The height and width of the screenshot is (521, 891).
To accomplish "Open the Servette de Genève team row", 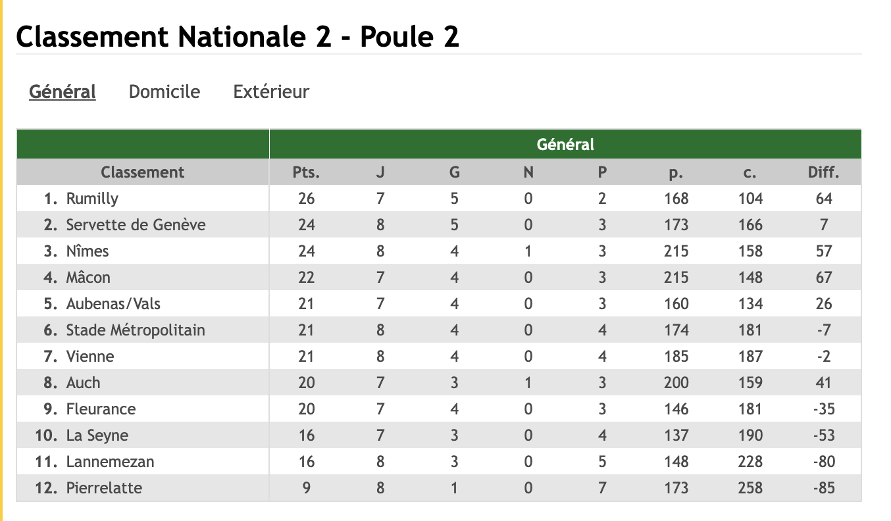I will (136, 225).
